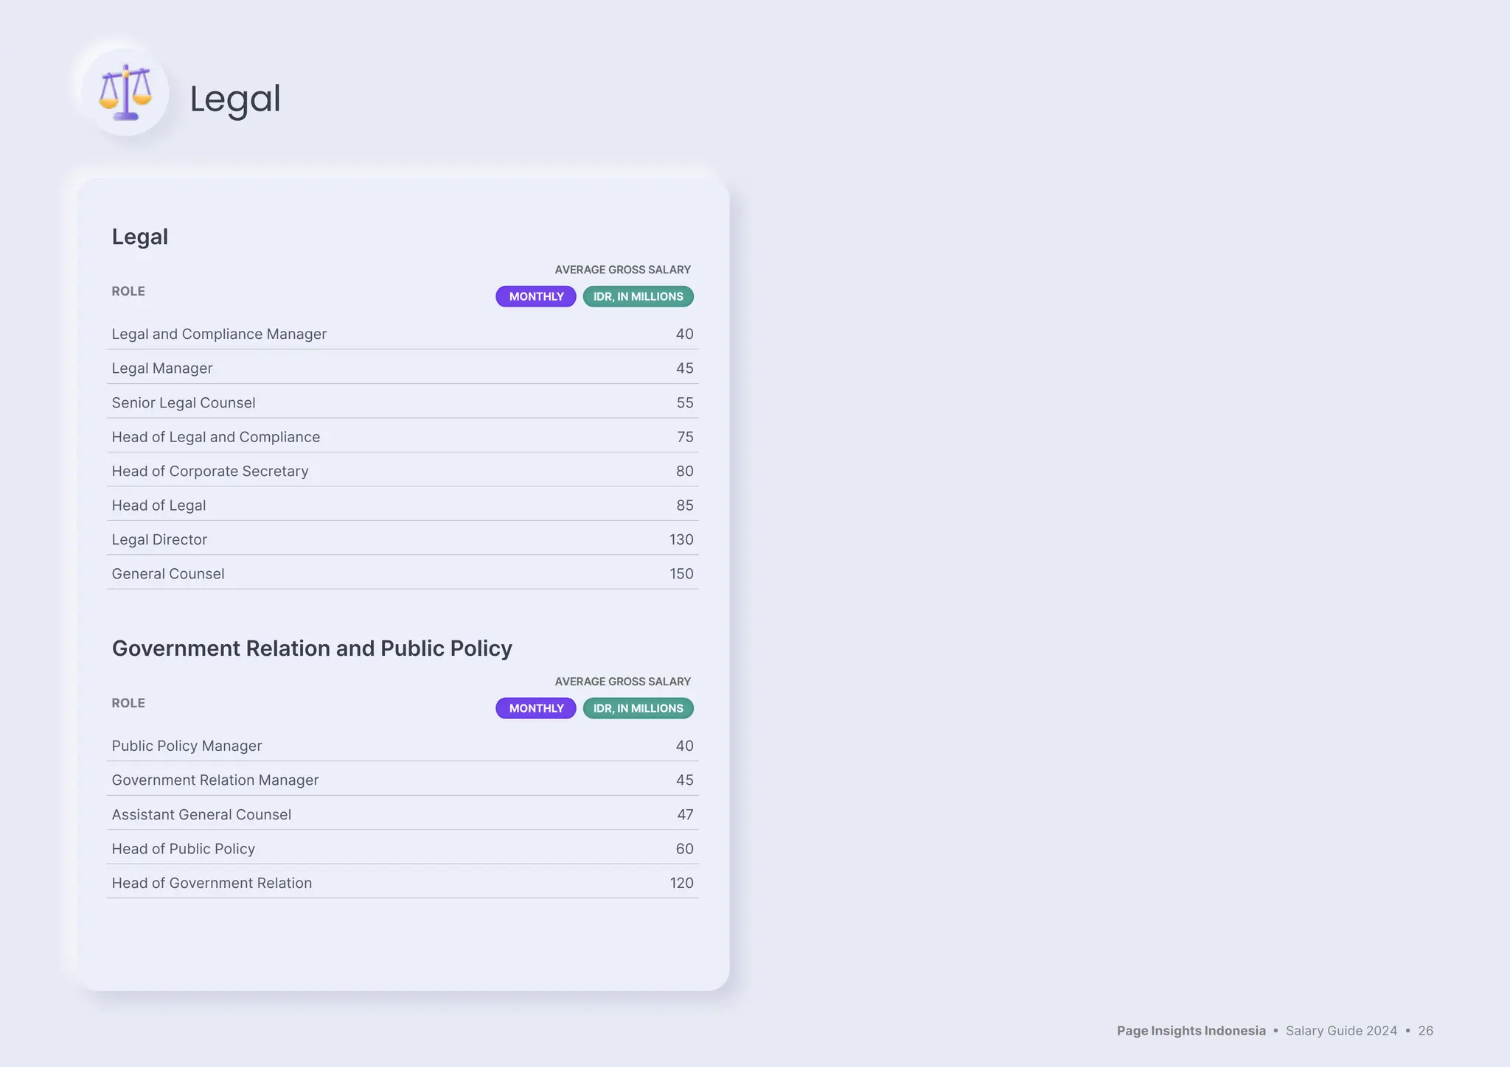The height and width of the screenshot is (1067, 1510).
Task: Click the Legal Director salary 130
Action: click(x=681, y=540)
